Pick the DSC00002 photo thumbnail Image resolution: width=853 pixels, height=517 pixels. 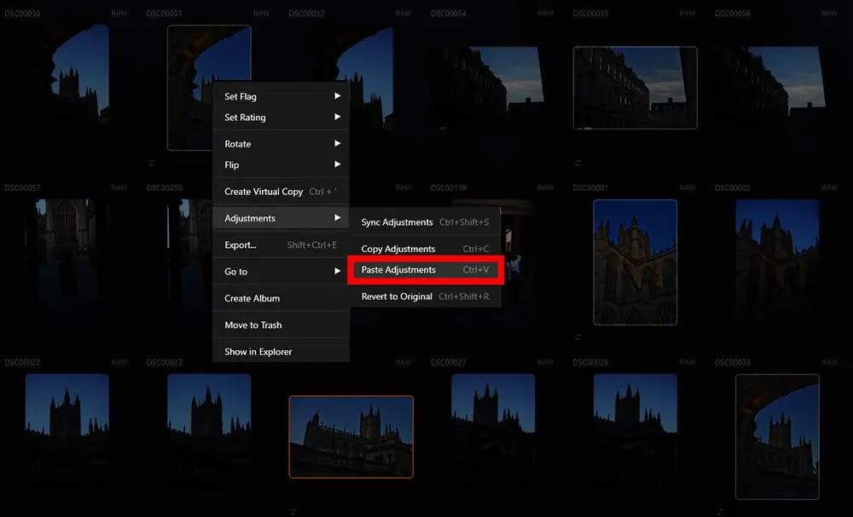tap(777, 262)
